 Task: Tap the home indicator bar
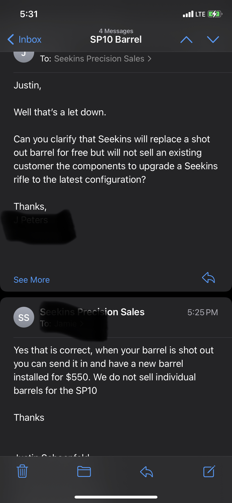[116, 497]
